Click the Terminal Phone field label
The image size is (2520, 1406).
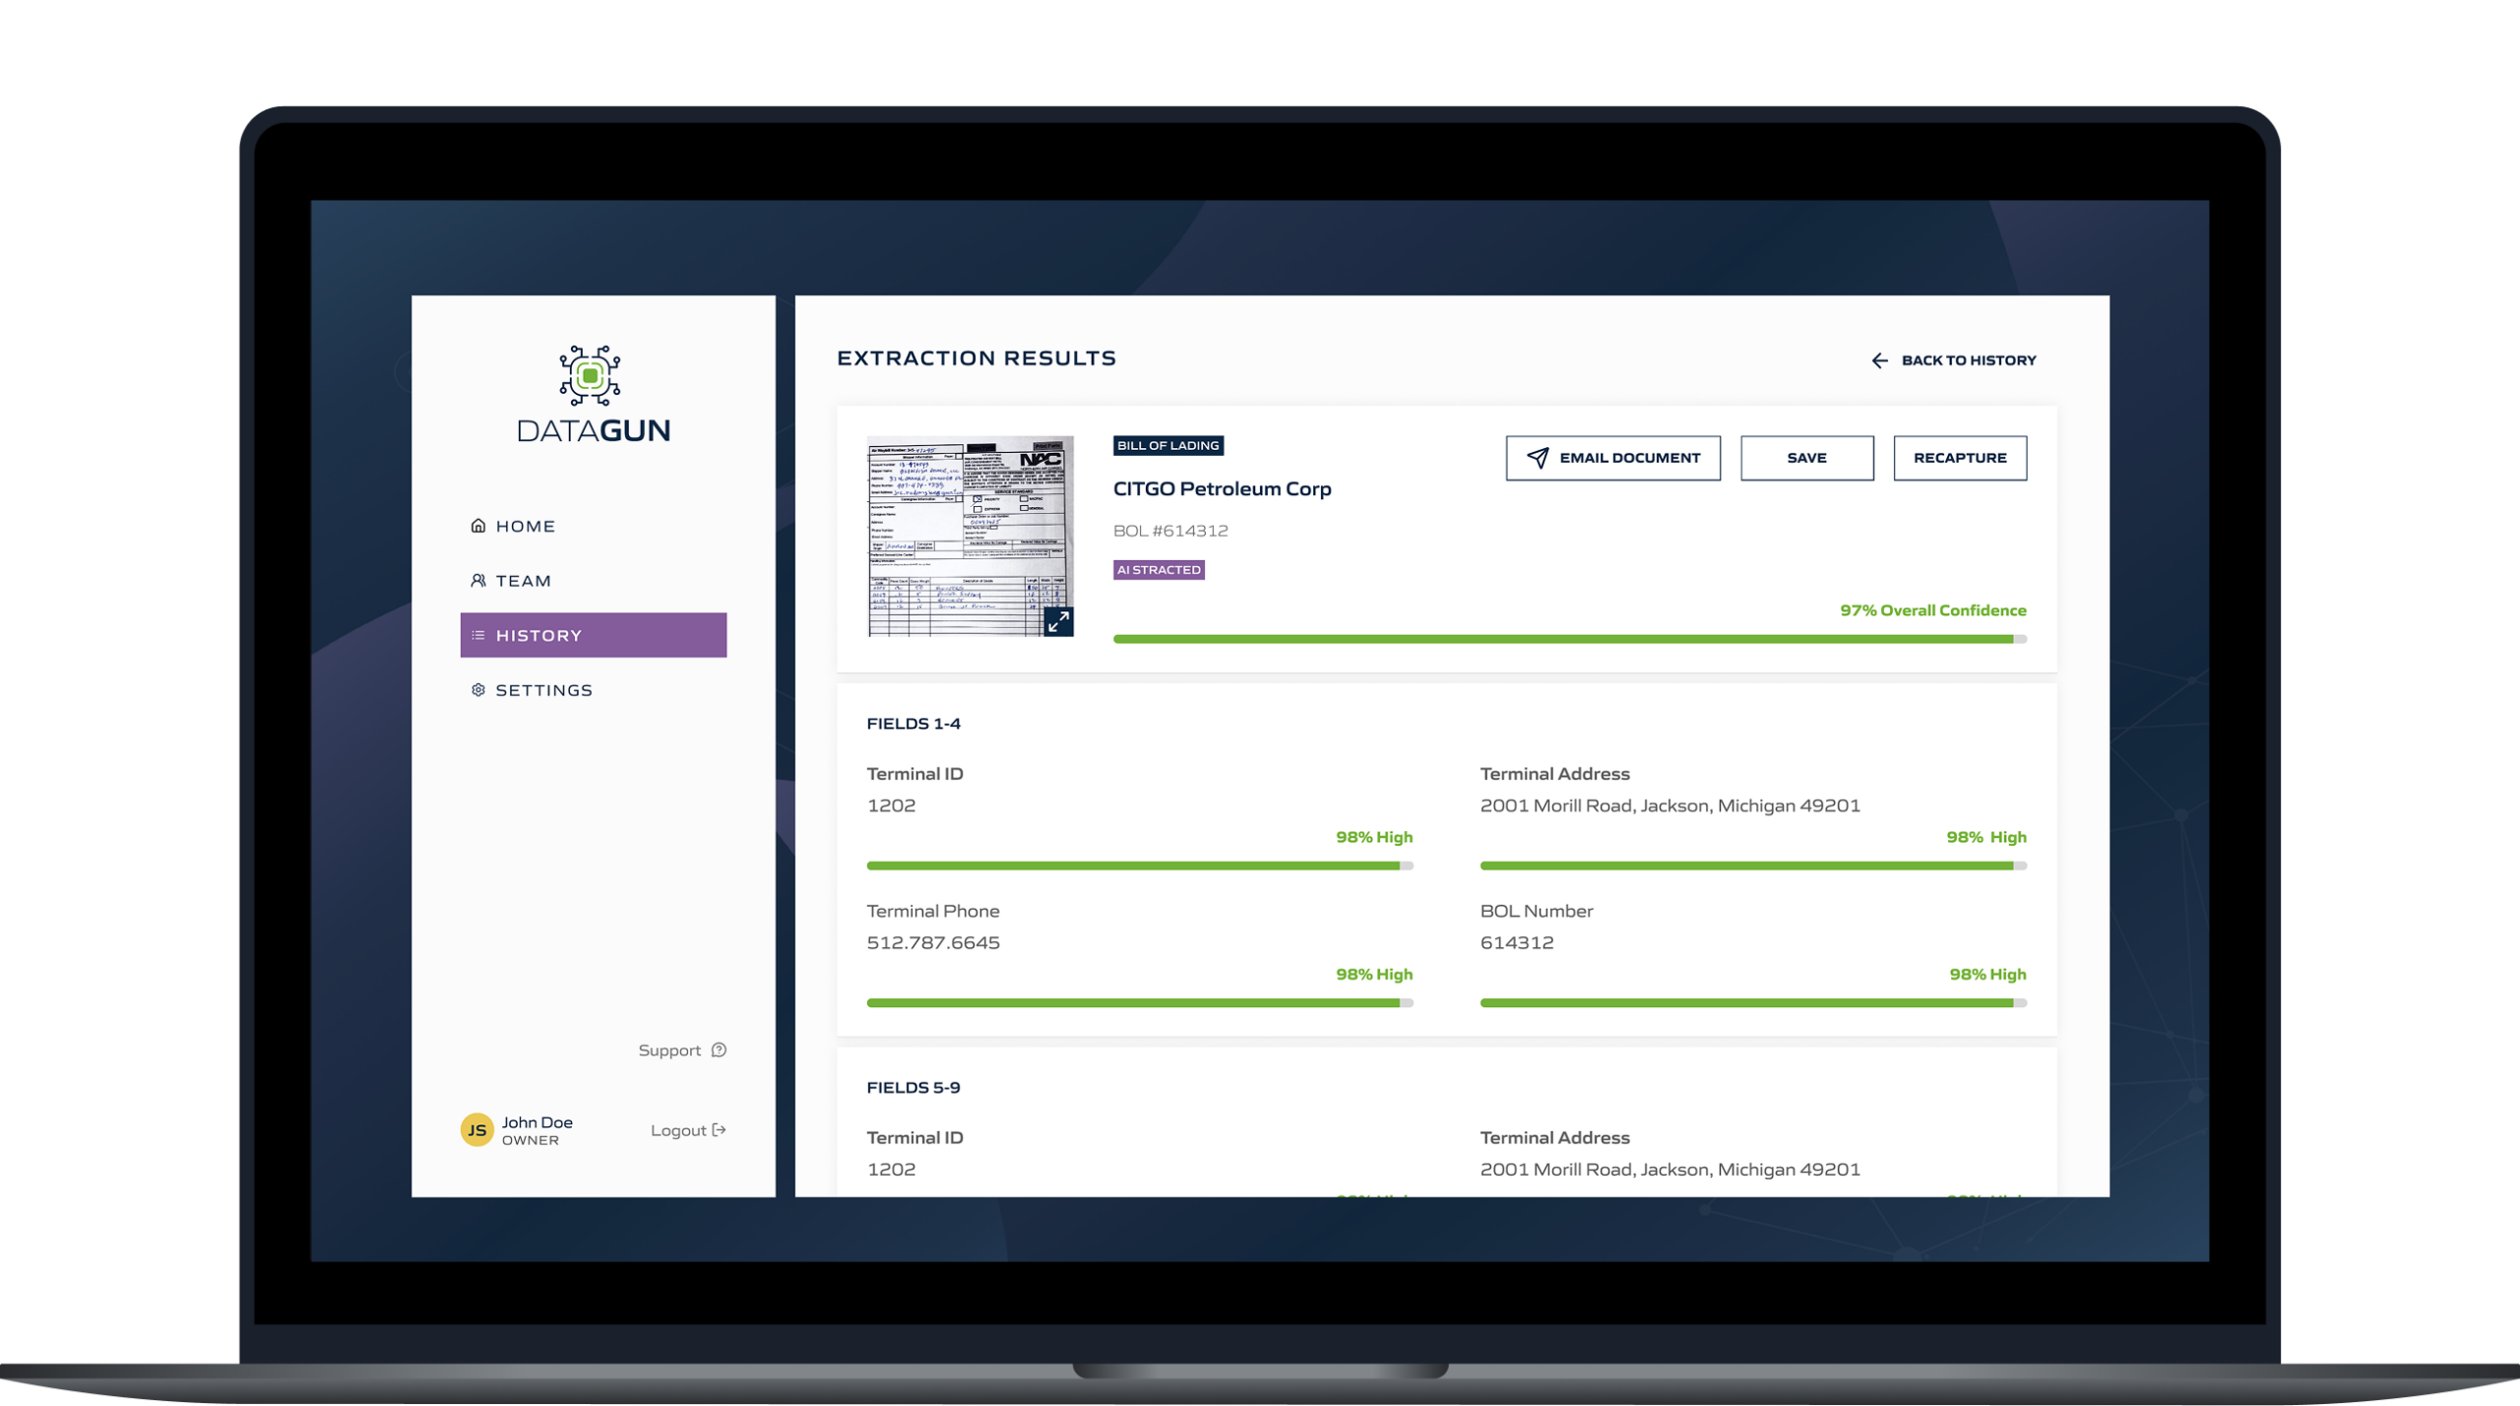(933, 912)
